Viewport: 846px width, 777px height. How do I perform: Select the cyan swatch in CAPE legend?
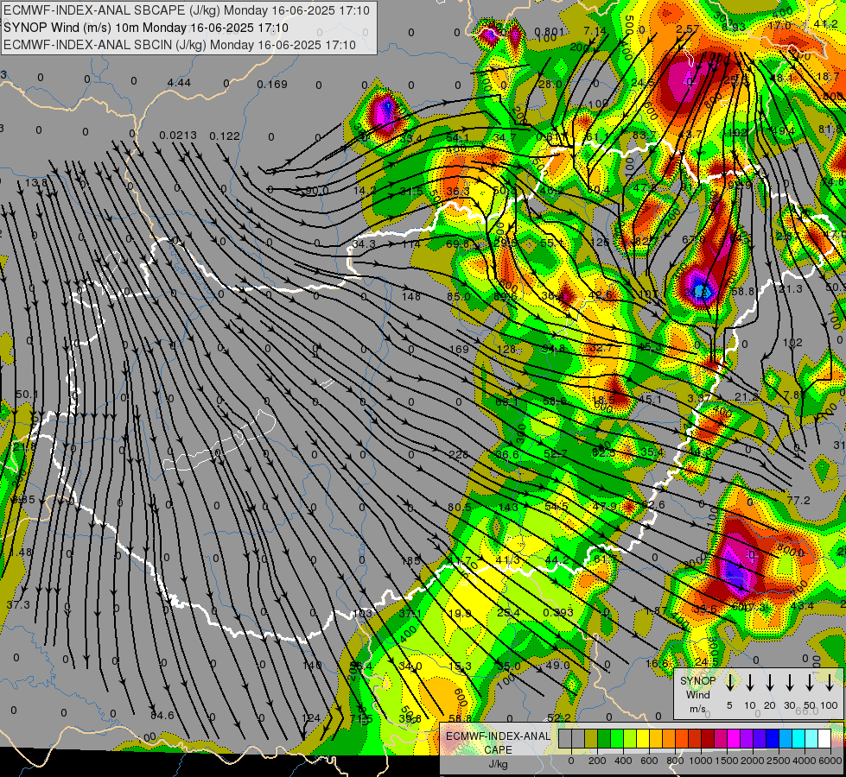click(798, 738)
